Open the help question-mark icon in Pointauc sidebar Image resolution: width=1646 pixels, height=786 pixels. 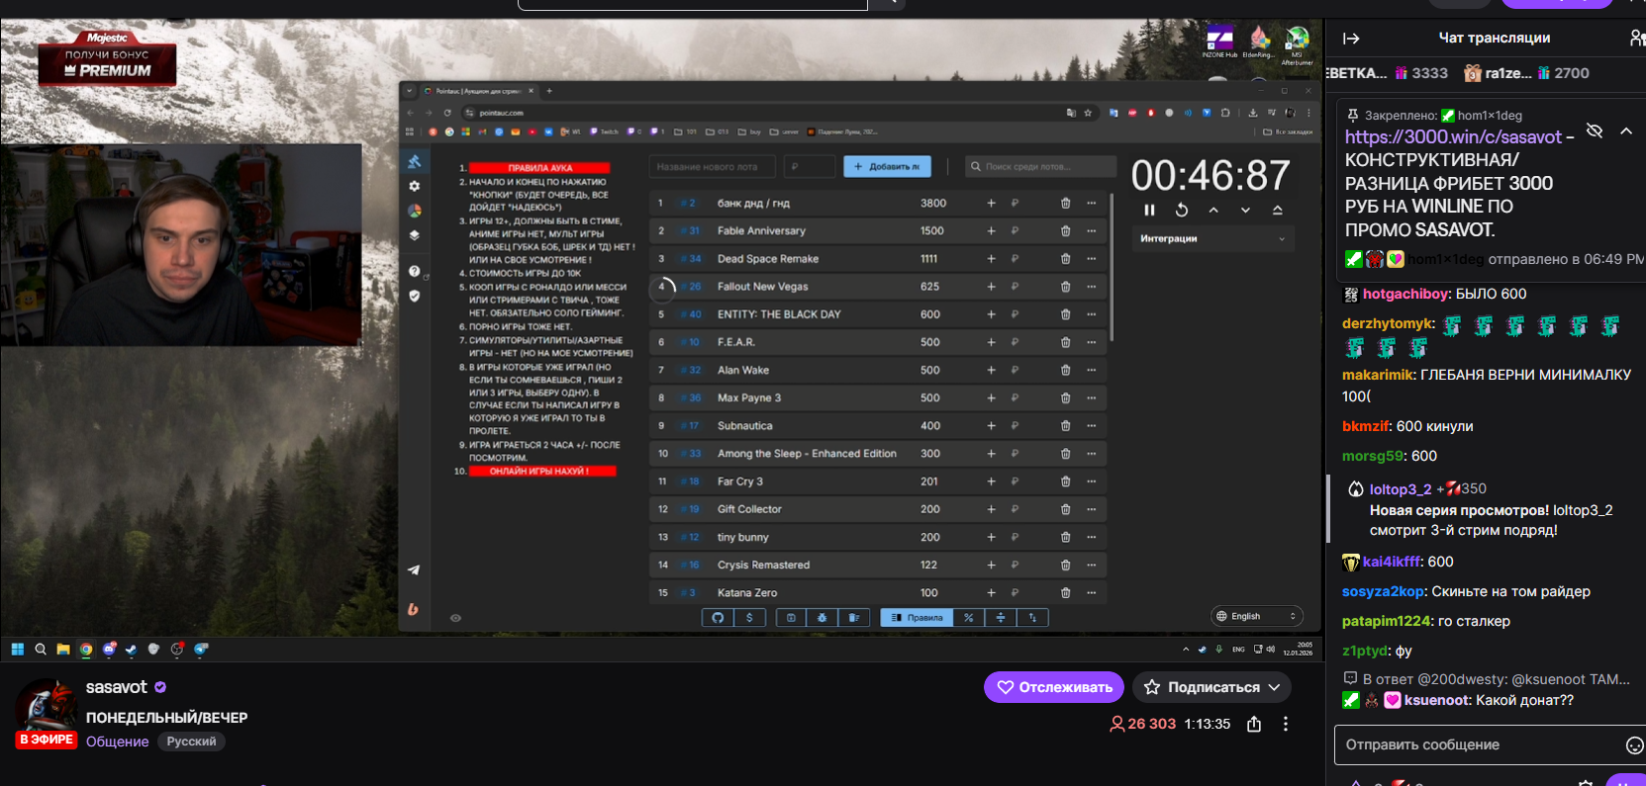tap(414, 271)
